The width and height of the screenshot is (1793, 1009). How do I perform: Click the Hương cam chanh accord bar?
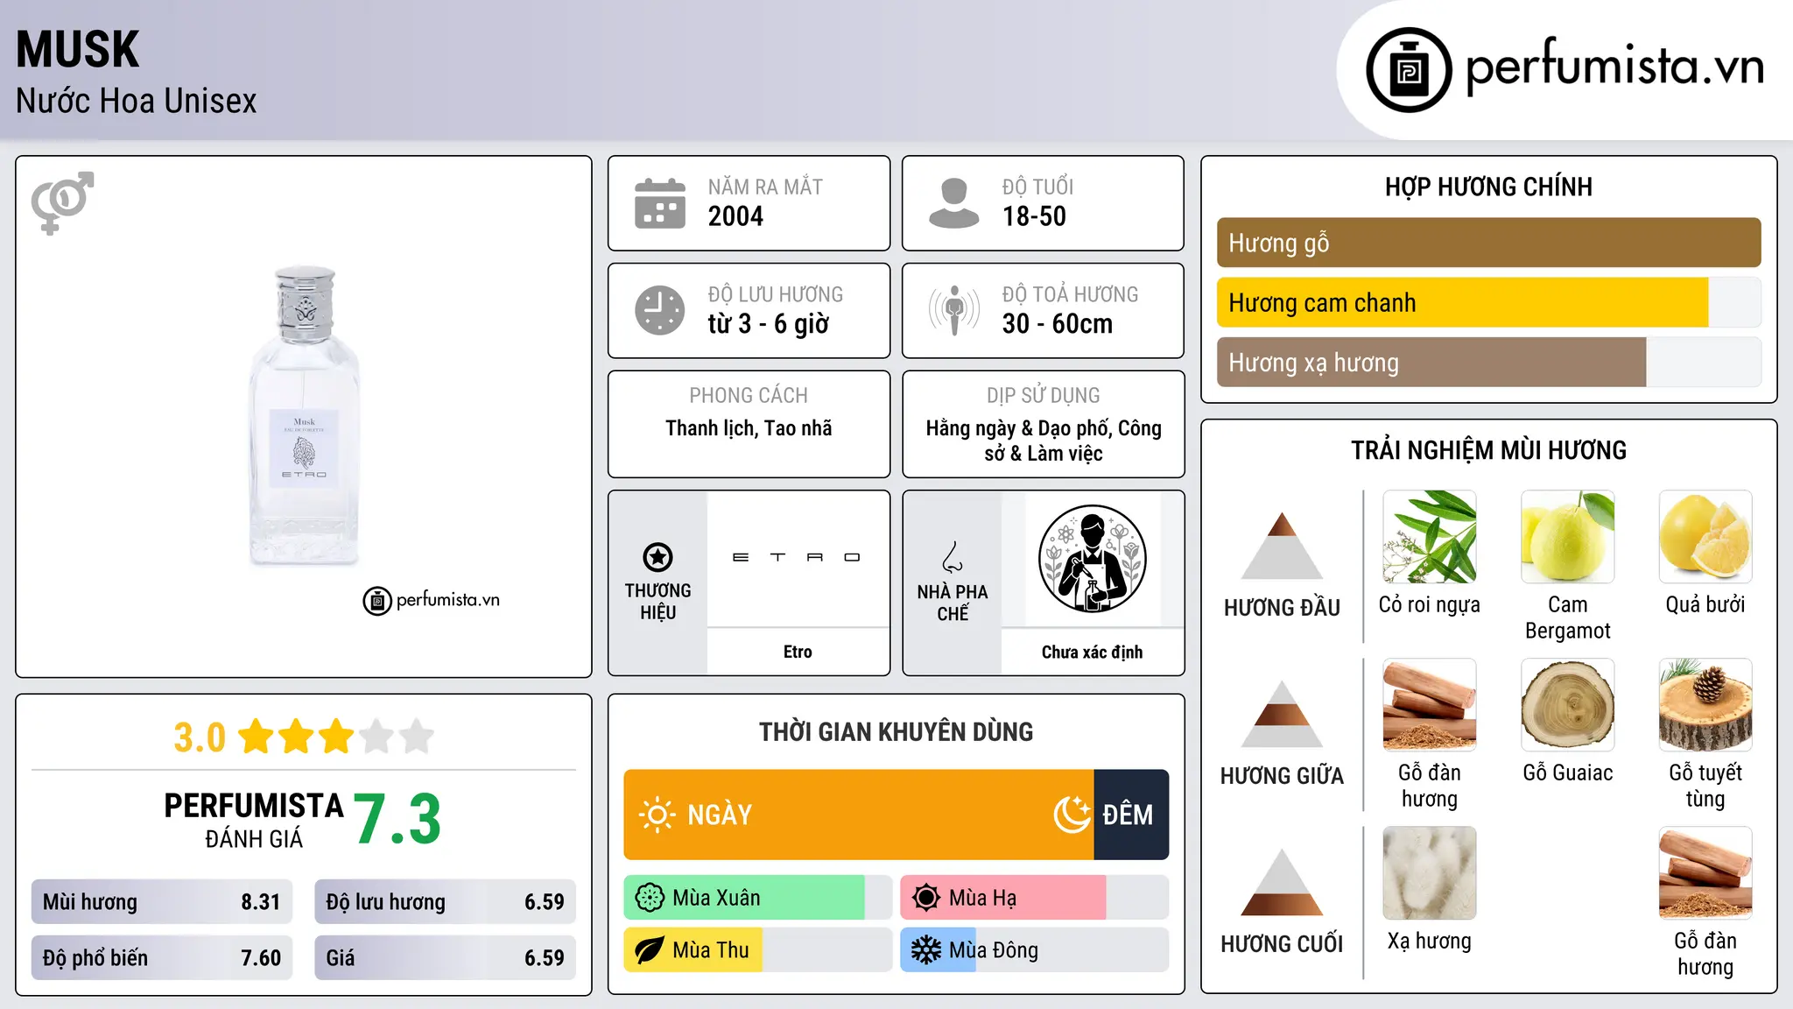tap(1488, 302)
